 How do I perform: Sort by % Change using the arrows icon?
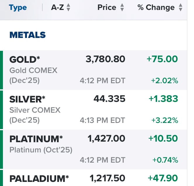(181, 7)
